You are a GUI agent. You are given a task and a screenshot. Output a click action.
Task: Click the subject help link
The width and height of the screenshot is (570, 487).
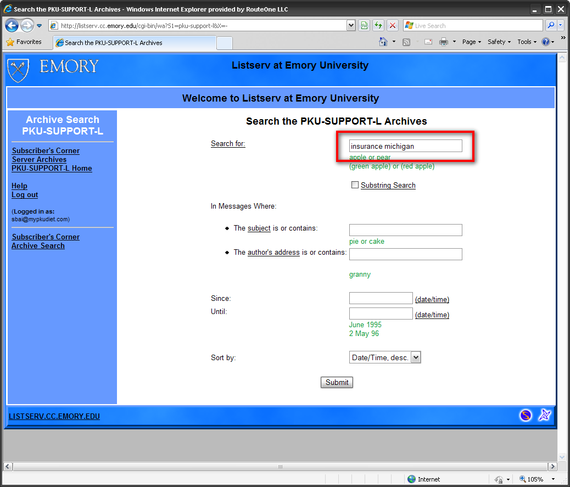[x=259, y=228]
